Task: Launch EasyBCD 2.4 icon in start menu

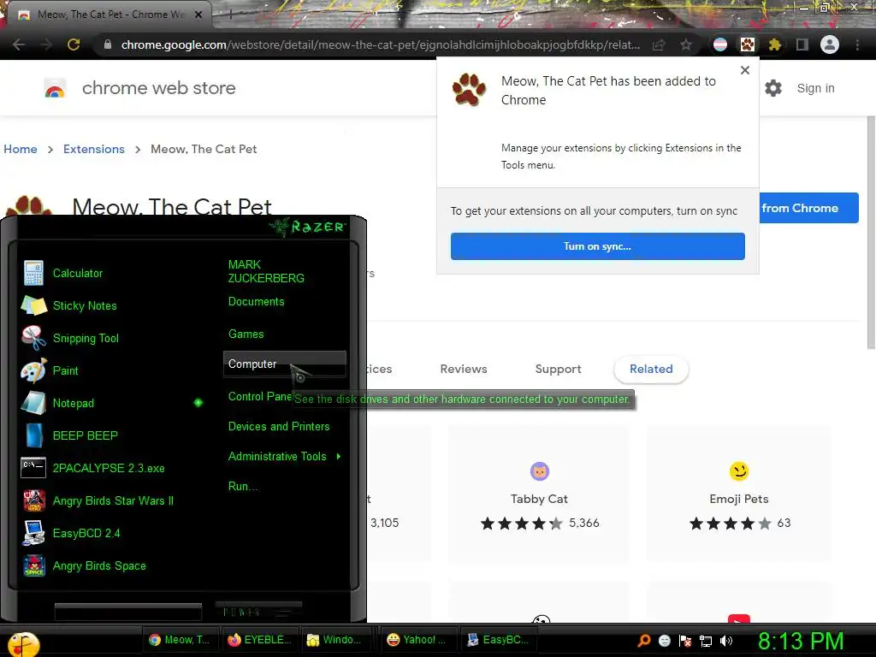Action: [x=33, y=533]
